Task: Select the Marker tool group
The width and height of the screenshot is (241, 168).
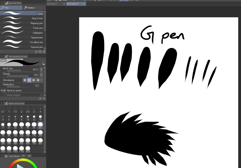Action: pos(31,8)
